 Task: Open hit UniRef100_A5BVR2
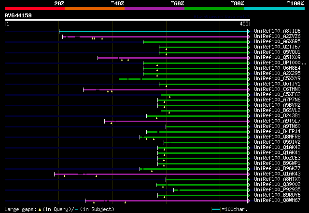click(277, 105)
